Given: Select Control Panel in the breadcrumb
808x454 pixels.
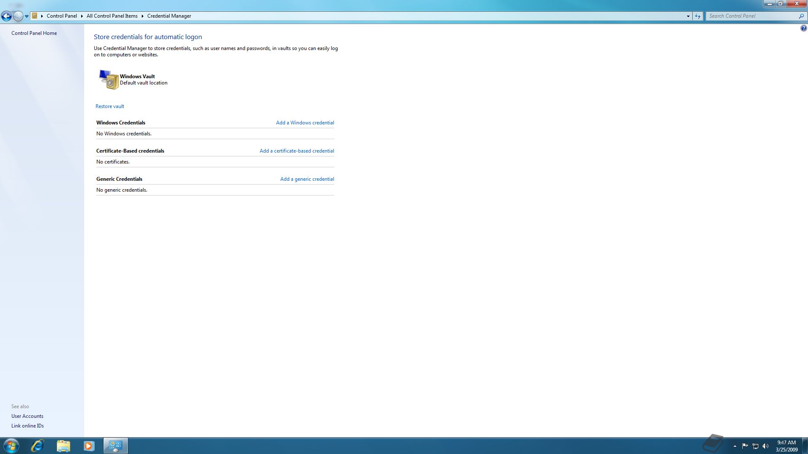Looking at the screenshot, I should point(62,16).
